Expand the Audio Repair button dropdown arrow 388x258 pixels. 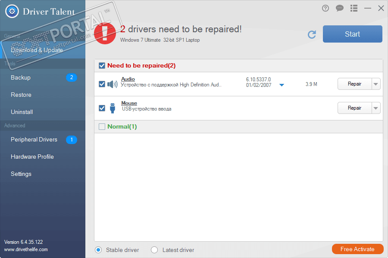click(x=376, y=84)
